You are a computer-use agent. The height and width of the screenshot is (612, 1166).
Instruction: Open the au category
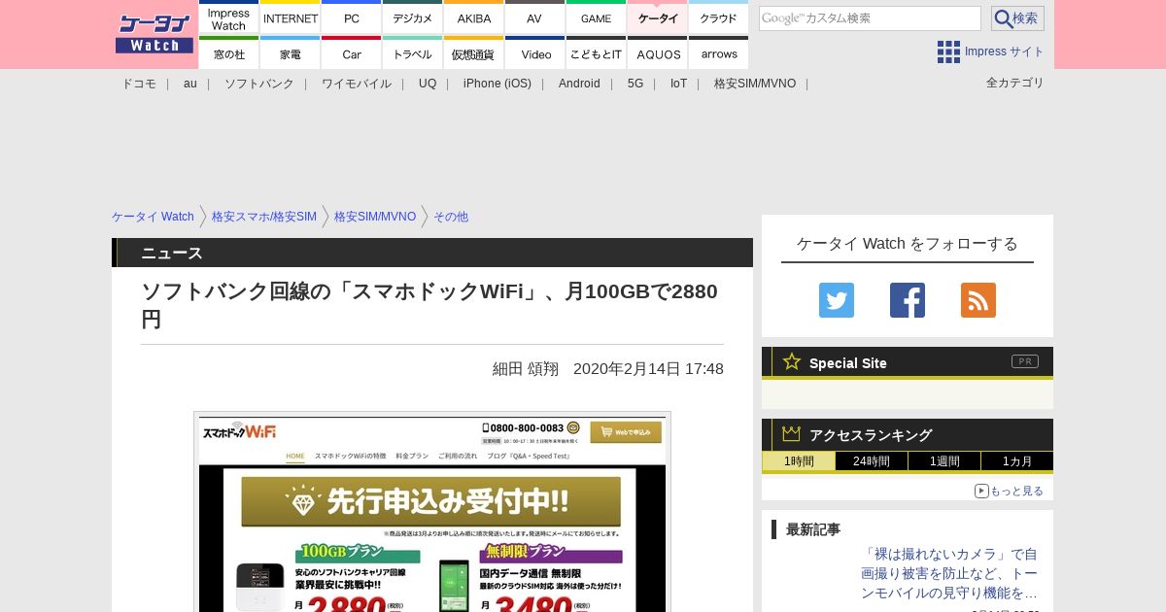tap(190, 84)
